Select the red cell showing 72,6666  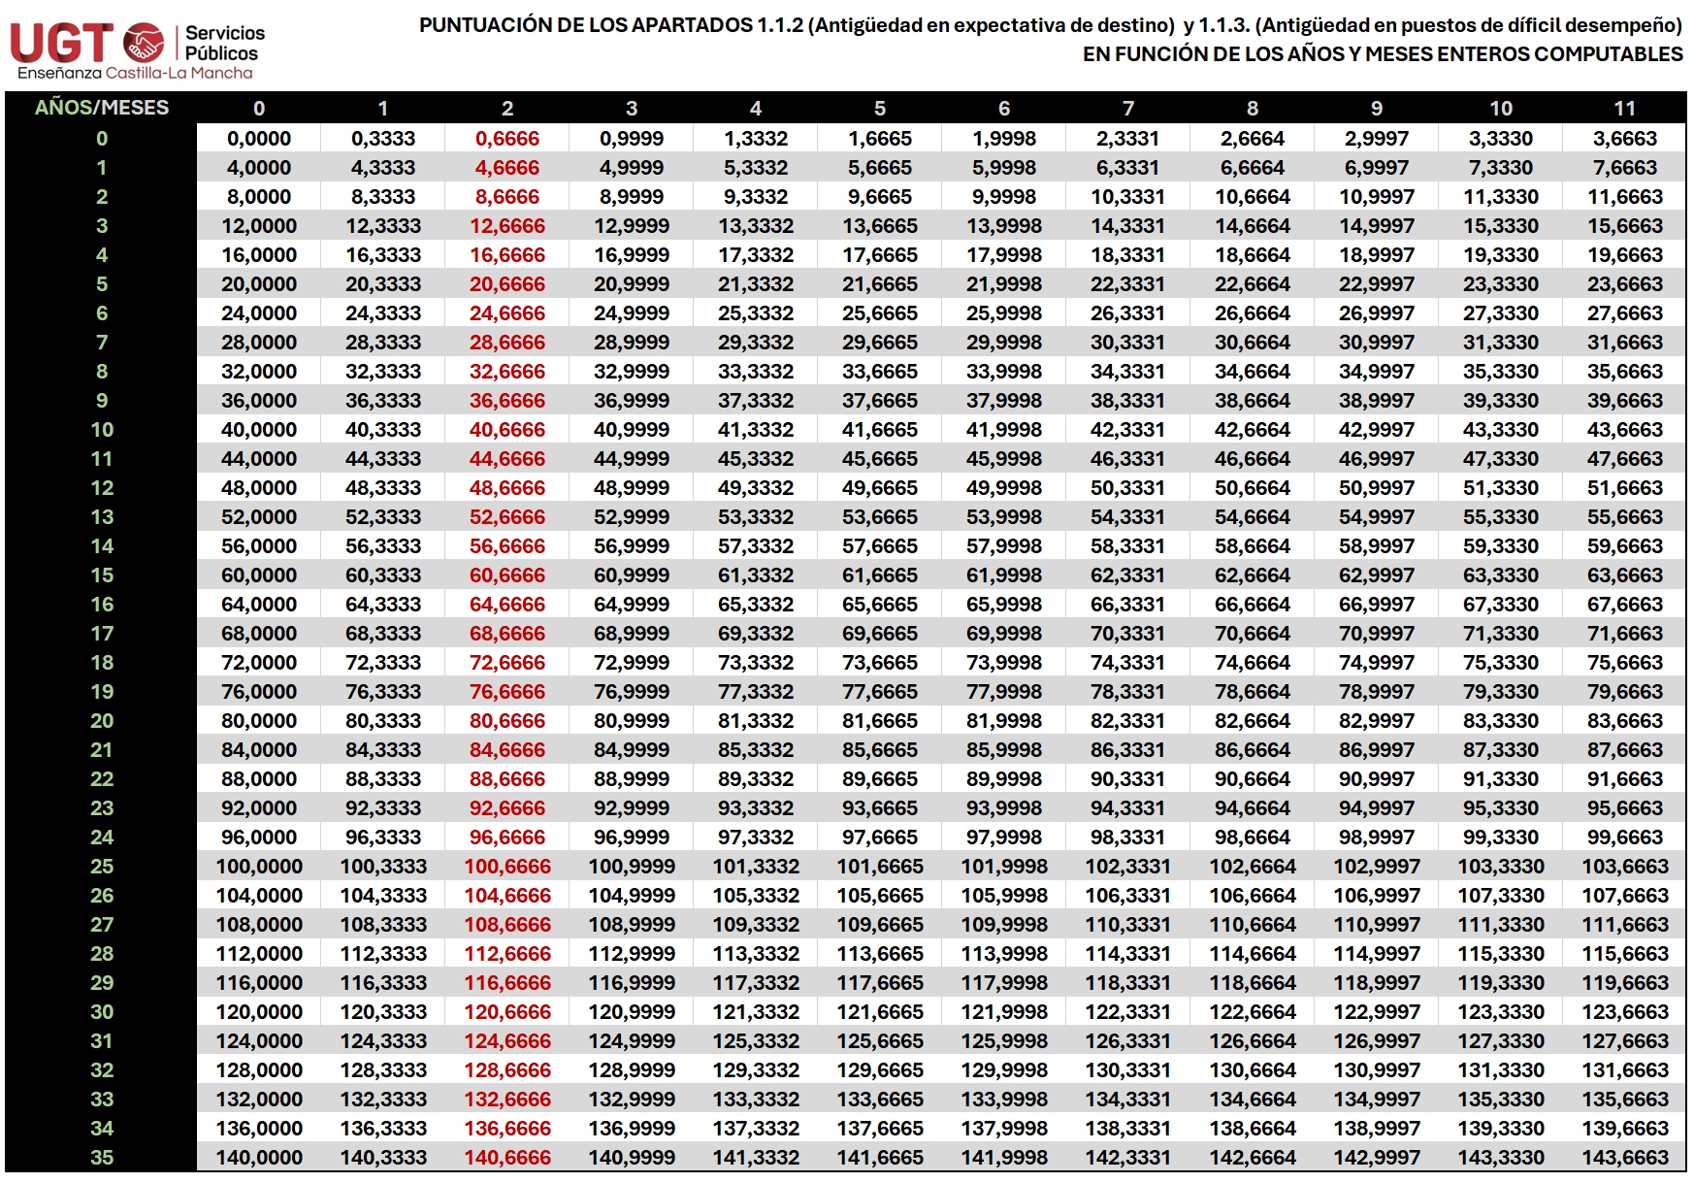(x=506, y=662)
